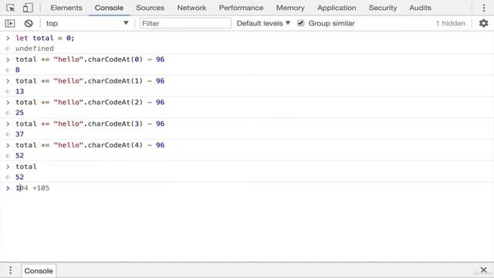
Task: Clear the console with the ban icon
Action: (x=29, y=23)
